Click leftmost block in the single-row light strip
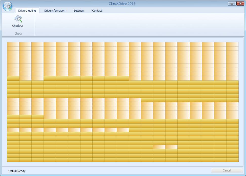 tap(13, 130)
